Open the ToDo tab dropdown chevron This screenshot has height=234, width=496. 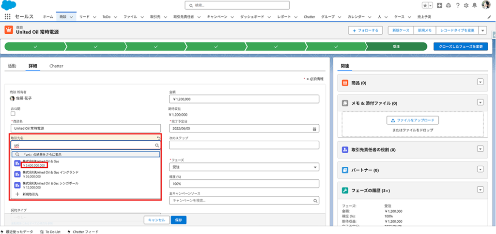pyautogui.click(x=115, y=17)
